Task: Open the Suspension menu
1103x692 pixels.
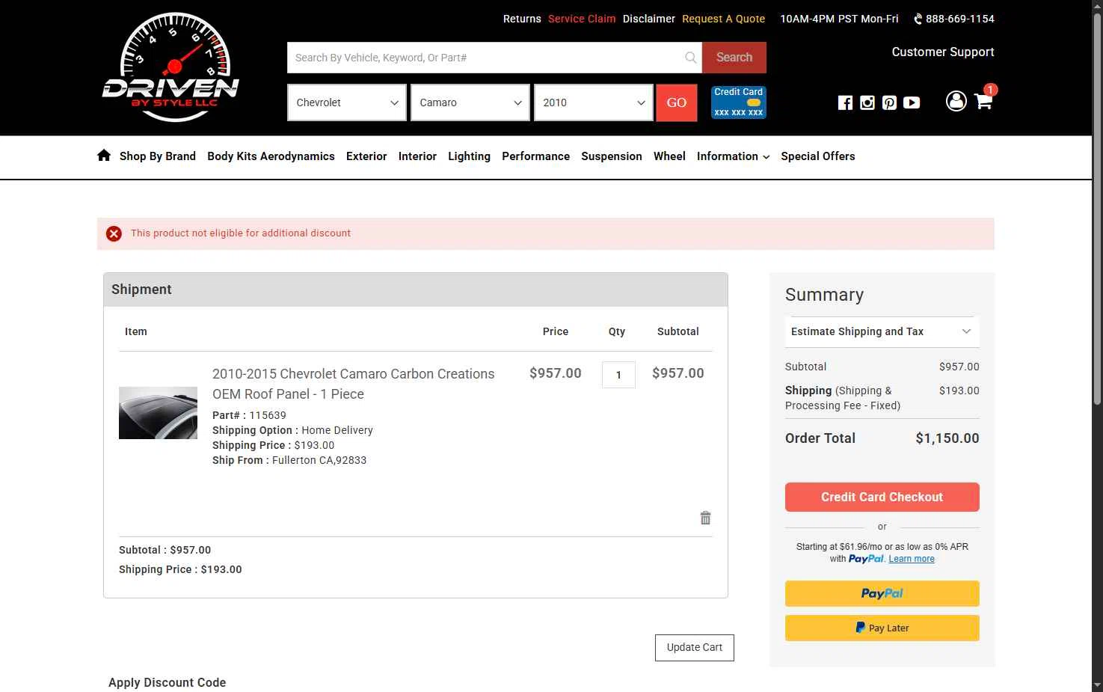Action: 612,156
